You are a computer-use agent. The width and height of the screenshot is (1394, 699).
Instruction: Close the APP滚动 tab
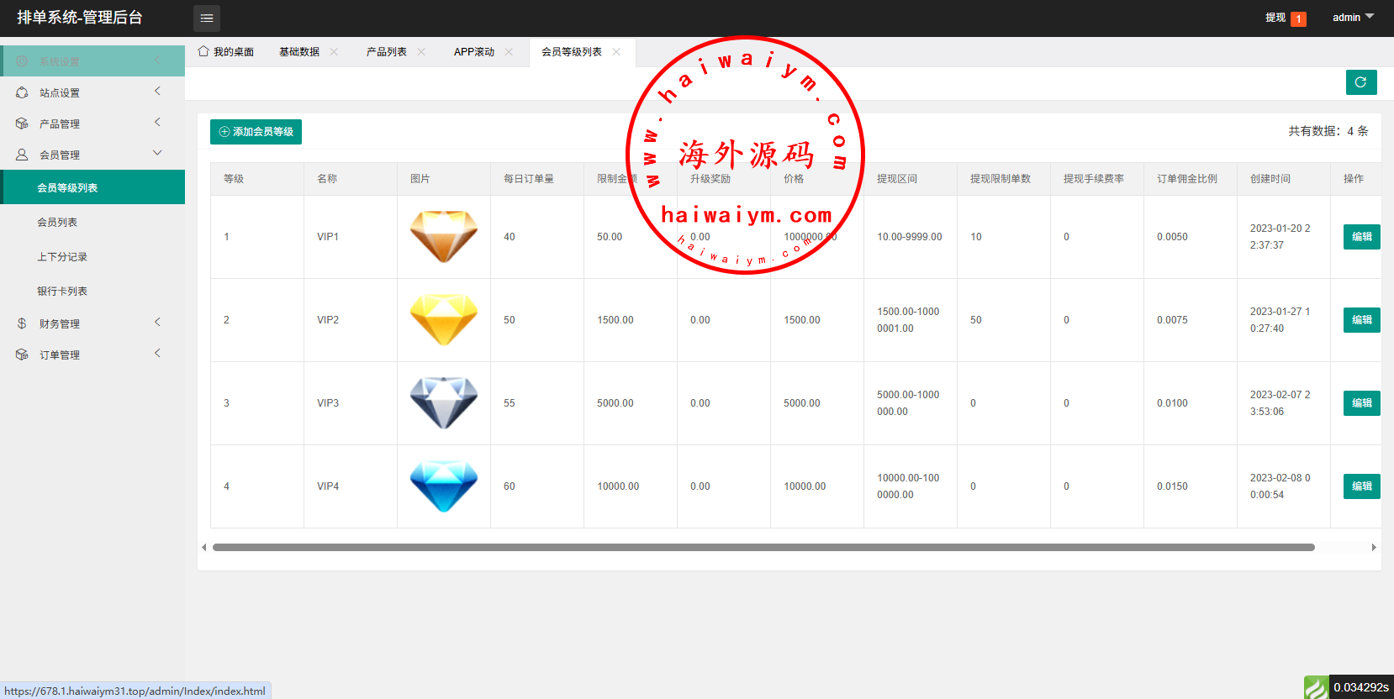[509, 52]
